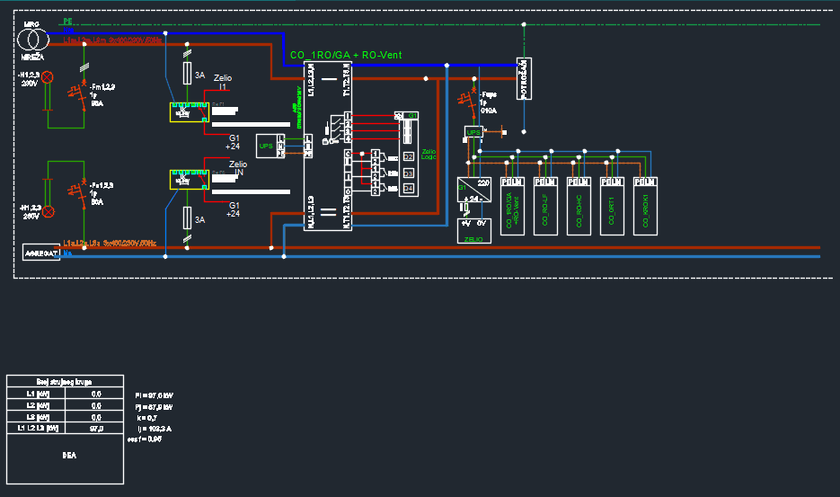Click the UPS box left of transfer switch
The height and width of the screenshot is (497, 840).
click(x=266, y=146)
